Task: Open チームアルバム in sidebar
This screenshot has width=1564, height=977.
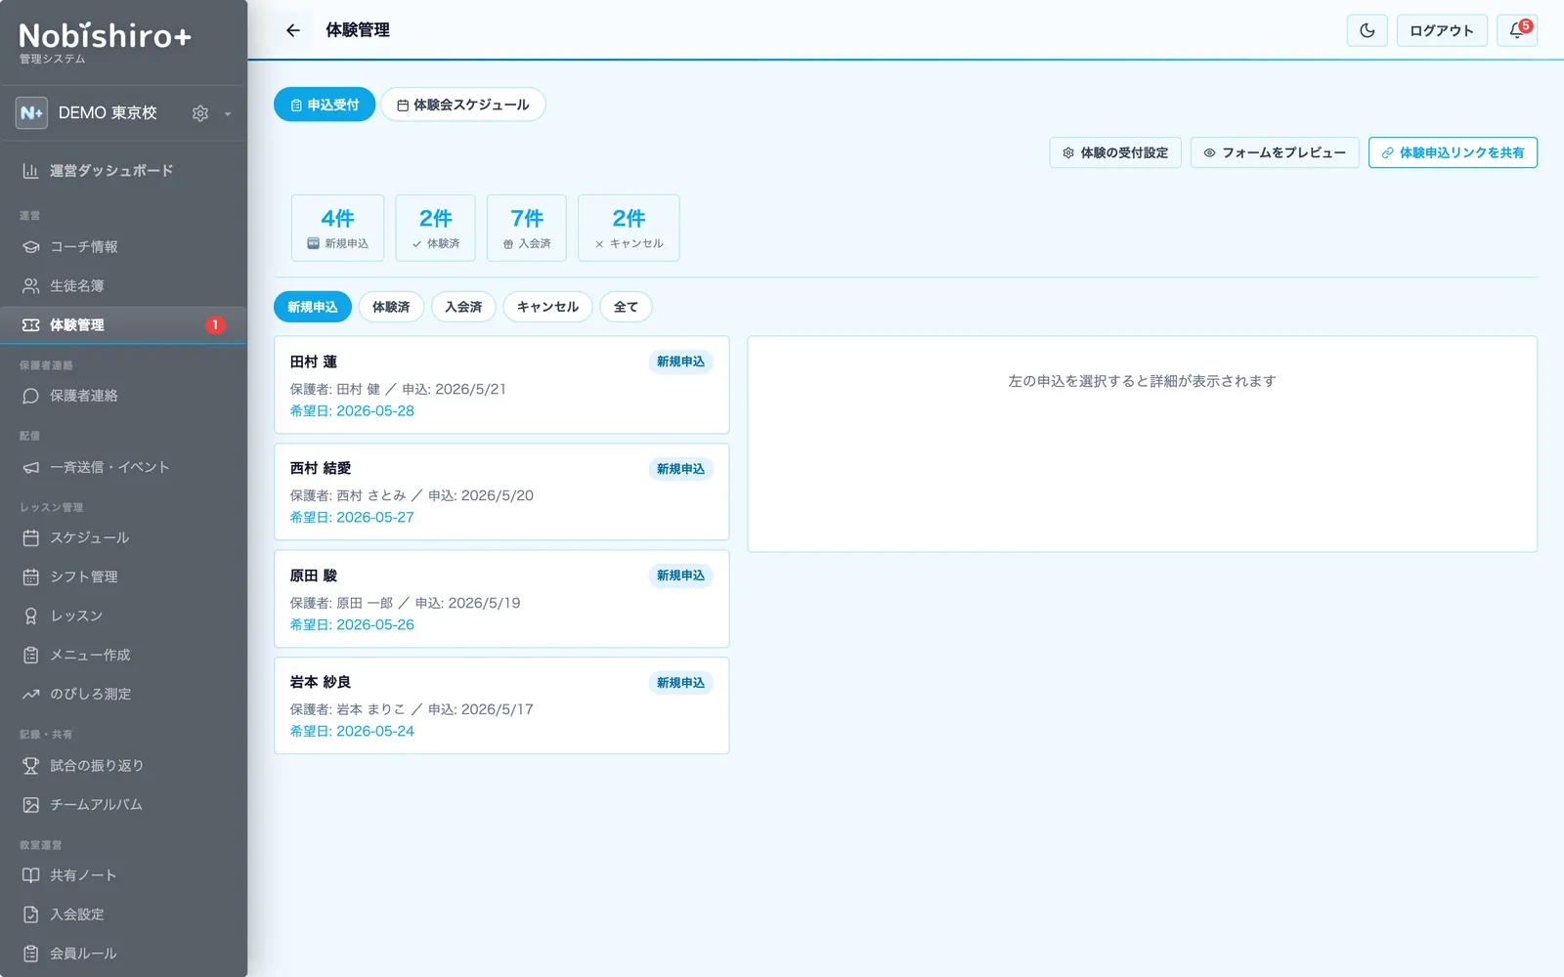Action: point(123,804)
